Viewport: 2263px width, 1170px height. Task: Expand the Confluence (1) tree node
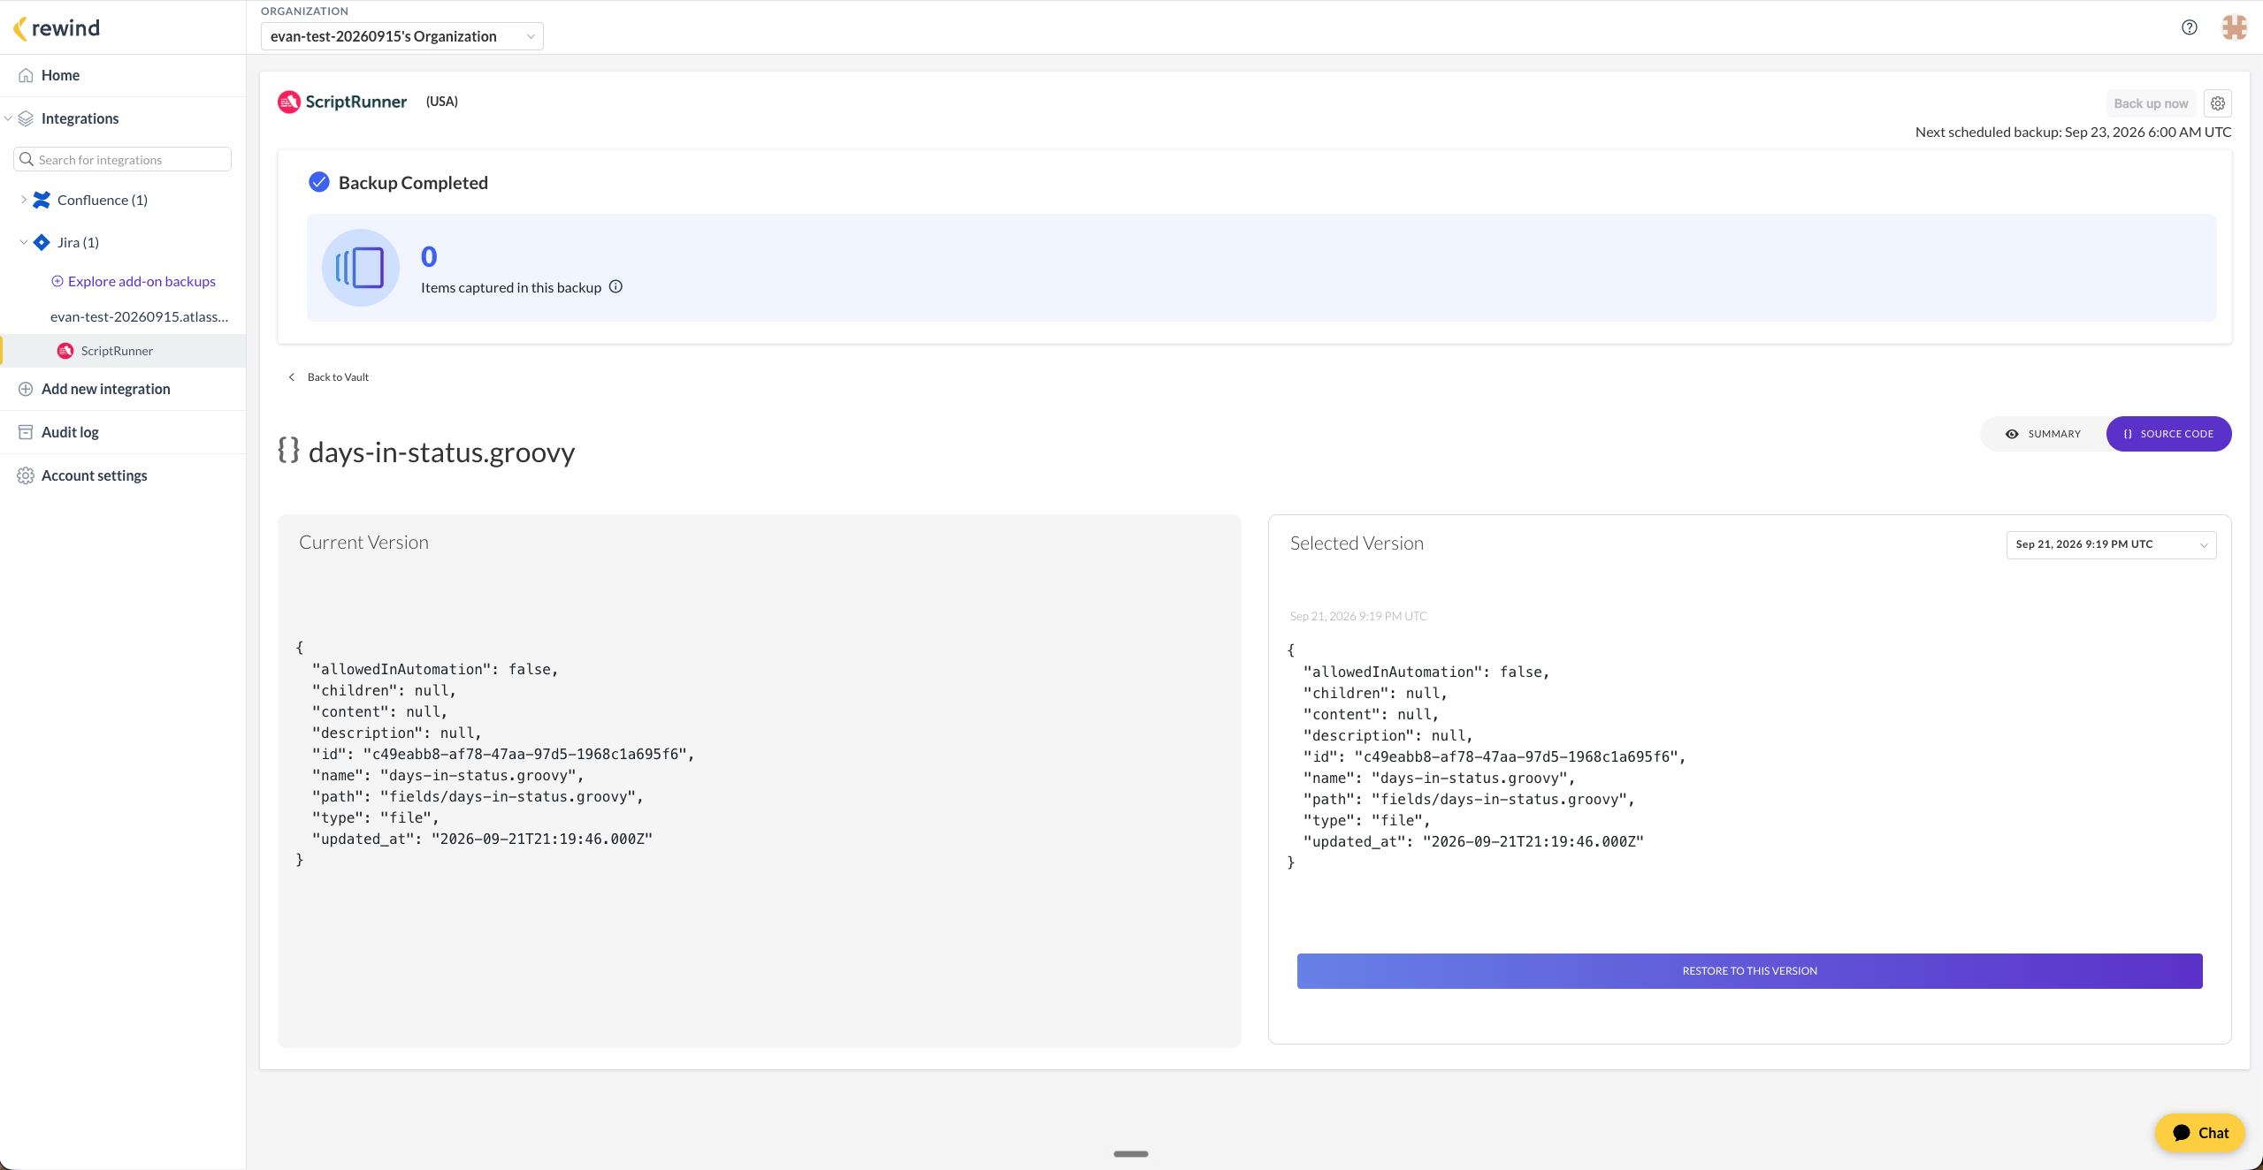point(23,200)
